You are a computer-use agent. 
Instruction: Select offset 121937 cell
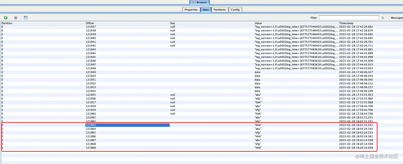pos(127,27)
